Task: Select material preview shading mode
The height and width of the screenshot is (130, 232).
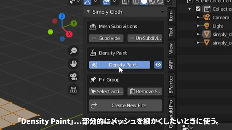Action: [152, 2]
